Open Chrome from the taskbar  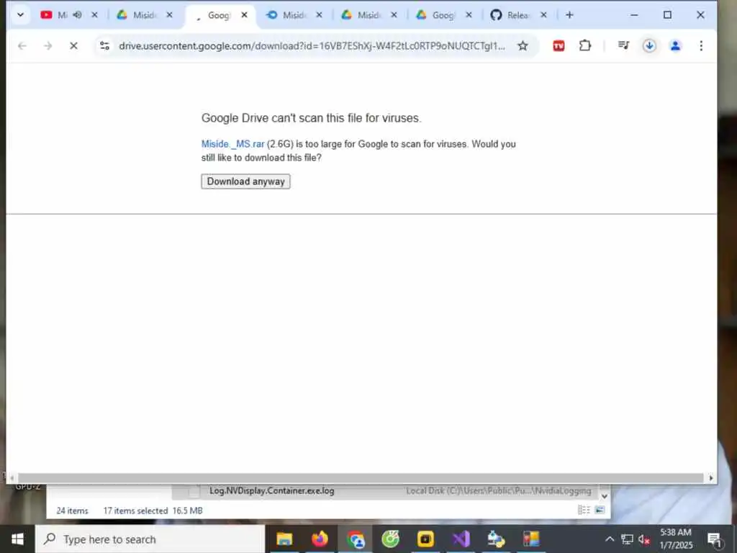(x=356, y=539)
